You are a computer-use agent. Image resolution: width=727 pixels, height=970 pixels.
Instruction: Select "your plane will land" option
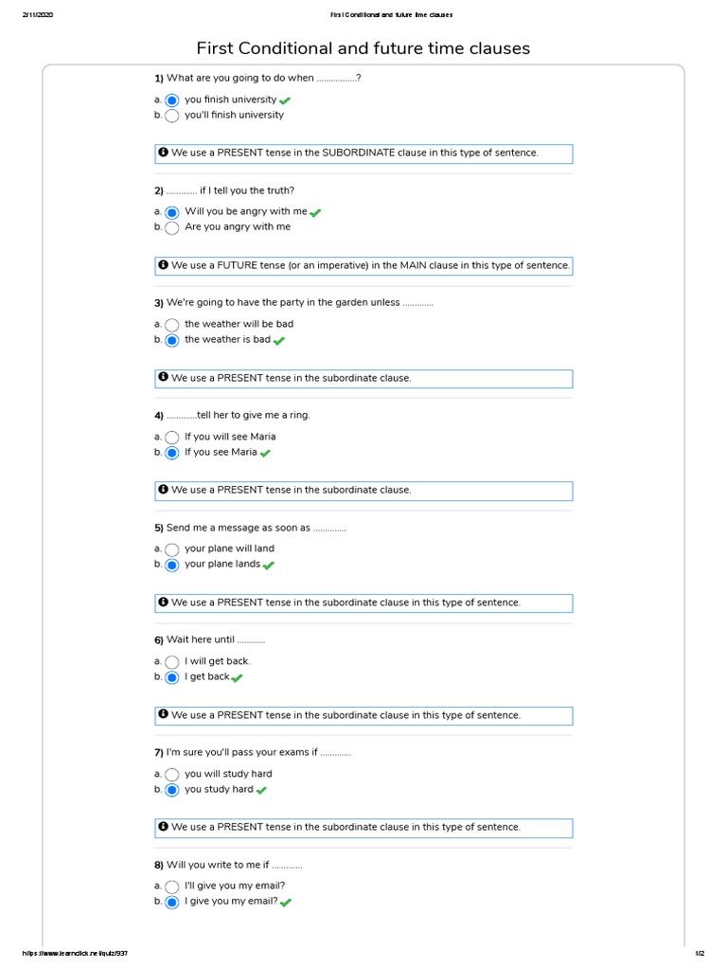pyautogui.click(x=171, y=549)
